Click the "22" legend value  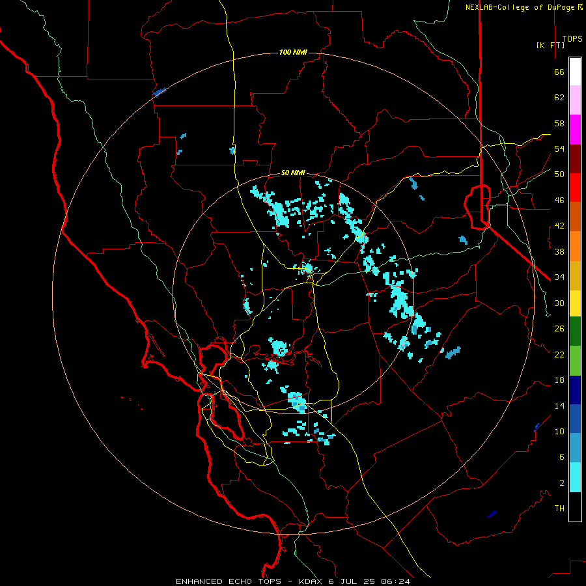[559, 355]
